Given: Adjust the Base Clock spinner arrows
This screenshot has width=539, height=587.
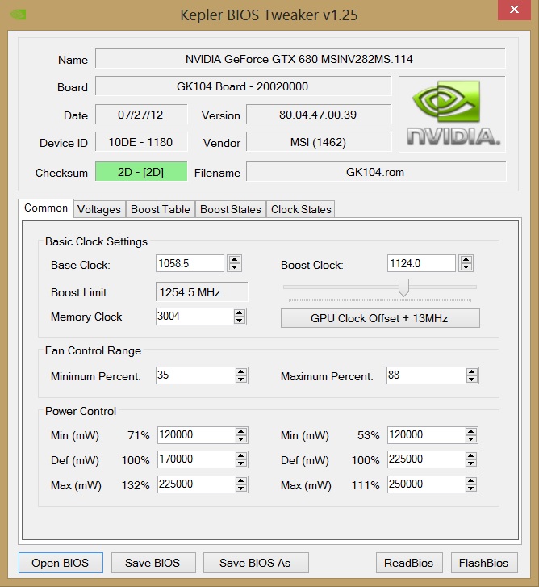Looking at the screenshot, I should pos(234,263).
